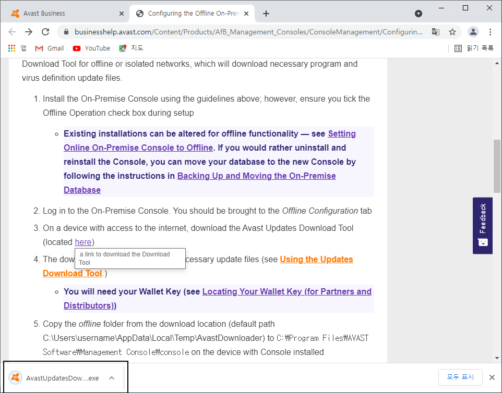Click 모두 표시 show all downloads
The width and height of the screenshot is (502, 393).
point(460,377)
